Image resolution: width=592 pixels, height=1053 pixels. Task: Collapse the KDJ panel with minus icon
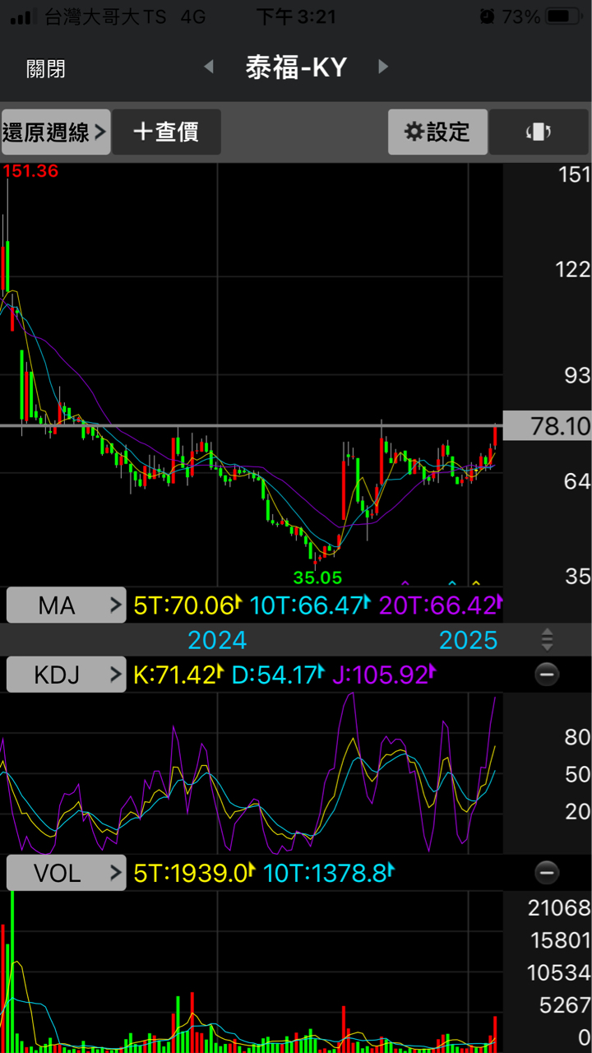(x=547, y=675)
